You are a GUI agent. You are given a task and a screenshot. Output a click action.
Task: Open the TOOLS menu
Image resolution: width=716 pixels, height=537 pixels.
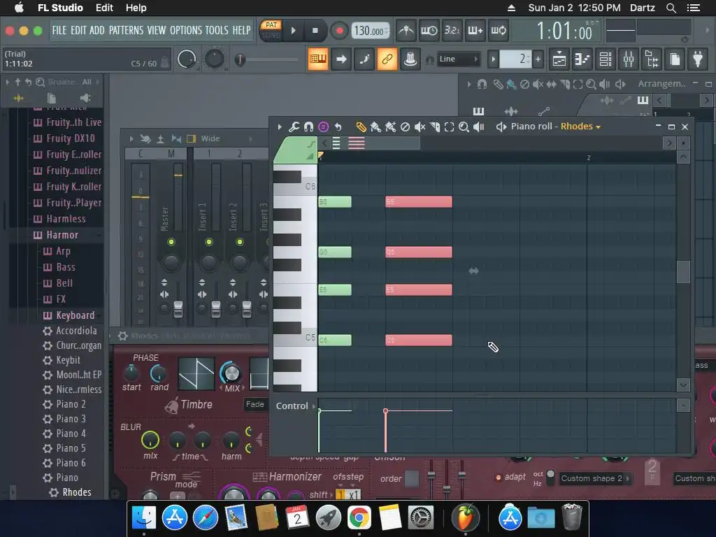[x=217, y=31]
